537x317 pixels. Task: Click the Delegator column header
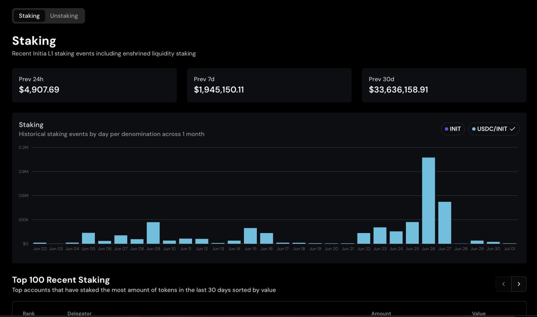(x=80, y=313)
